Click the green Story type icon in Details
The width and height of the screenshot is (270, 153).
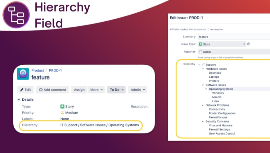62,107
